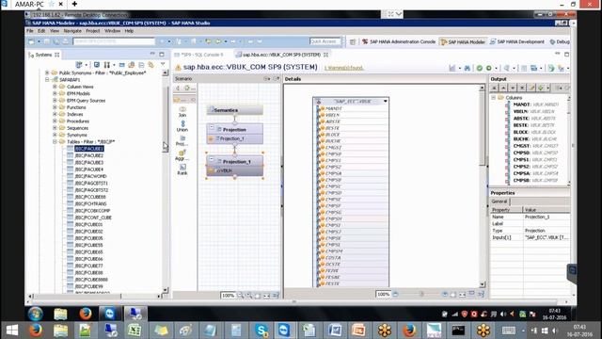Select the Rank node in the palette

tap(182, 169)
